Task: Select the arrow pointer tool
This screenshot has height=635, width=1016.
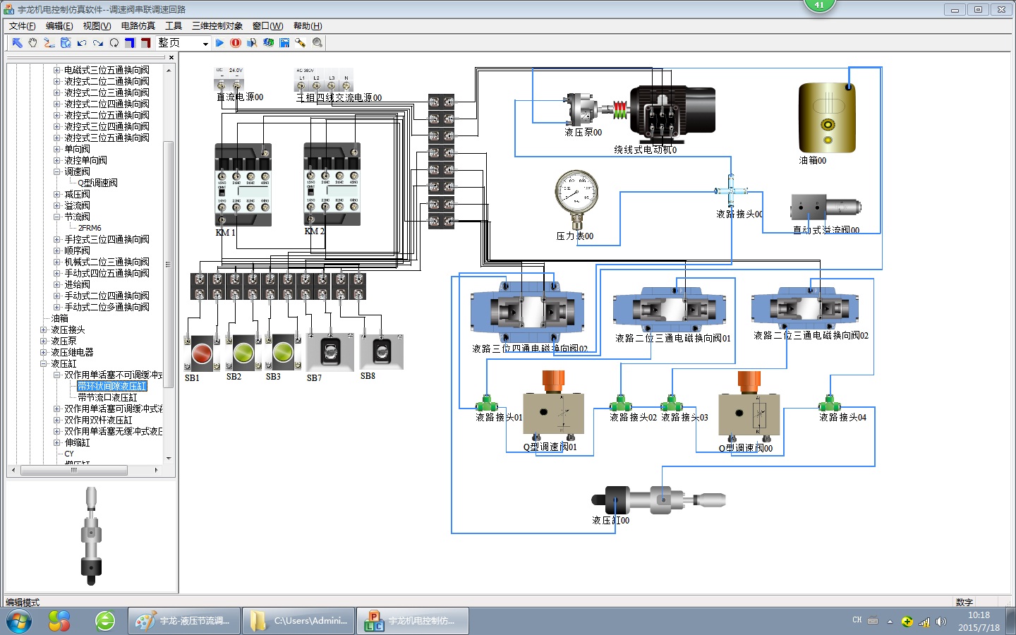Action: (x=17, y=43)
